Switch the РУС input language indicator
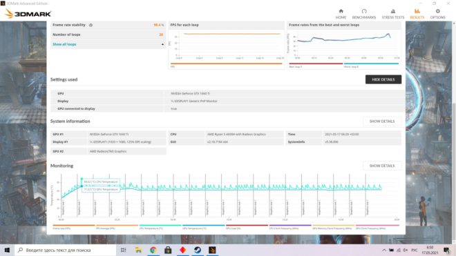The height and width of the screenshot is (256, 456). pos(415,250)
